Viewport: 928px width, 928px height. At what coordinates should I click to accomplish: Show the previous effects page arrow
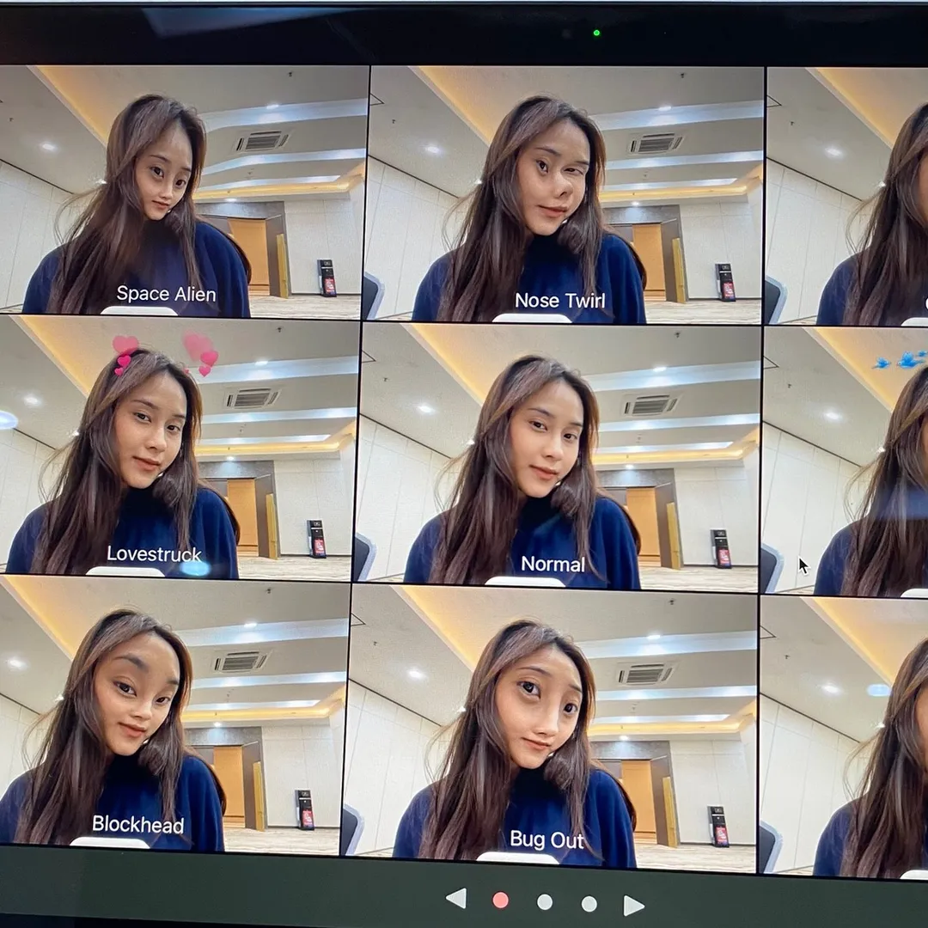tap(455, 899)
